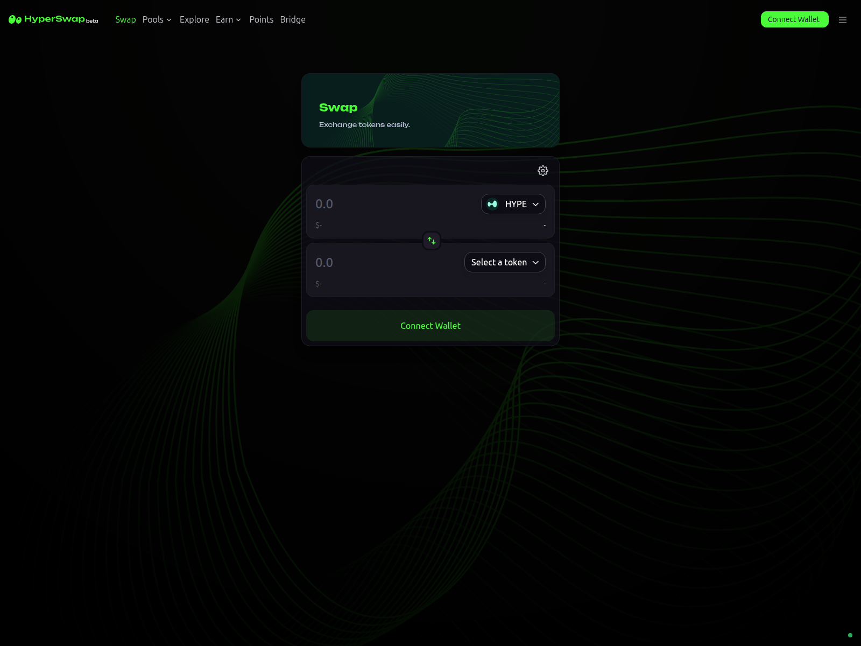Click the HyperSwap logo
Viewport: 861px width, 646px height.
tap(53, 19)
